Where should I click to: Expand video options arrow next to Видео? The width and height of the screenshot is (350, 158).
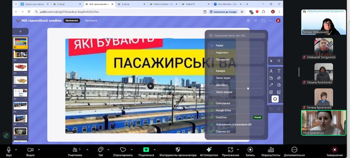[x=39, y=149]
